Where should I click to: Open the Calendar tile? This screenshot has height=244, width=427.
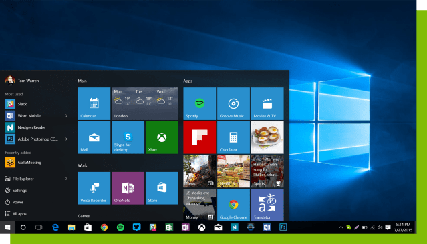[x=94, y=103]
